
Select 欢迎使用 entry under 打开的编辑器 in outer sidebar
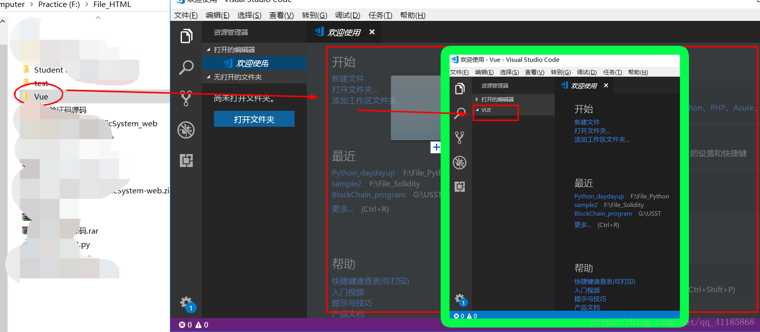(x=254, y=63)
